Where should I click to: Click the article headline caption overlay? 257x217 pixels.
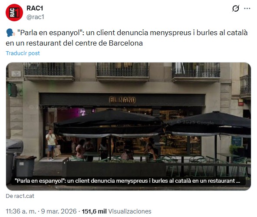point(127,181)
